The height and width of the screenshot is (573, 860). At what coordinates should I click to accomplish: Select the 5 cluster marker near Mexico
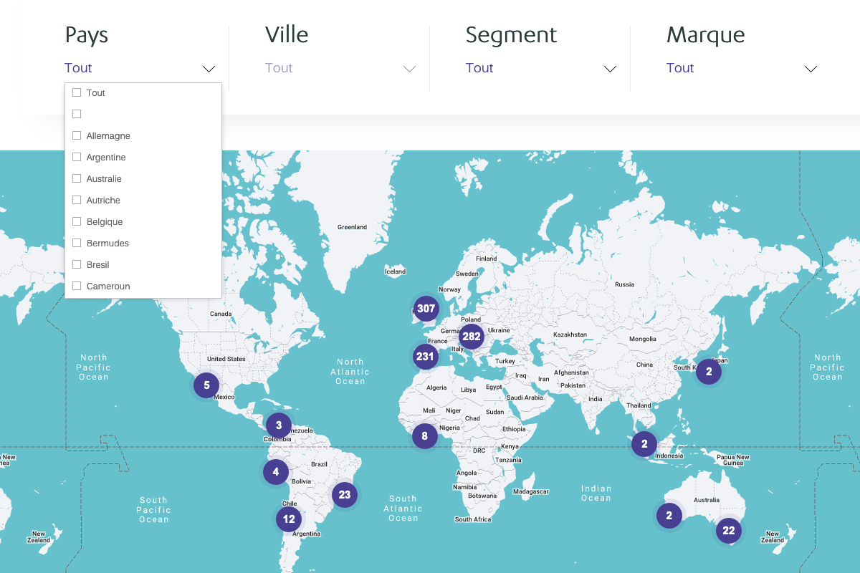(x=206, y=385)
